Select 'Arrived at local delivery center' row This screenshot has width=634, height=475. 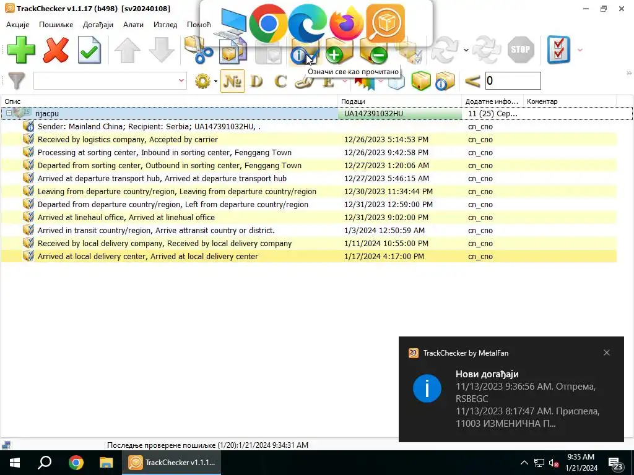309,256
